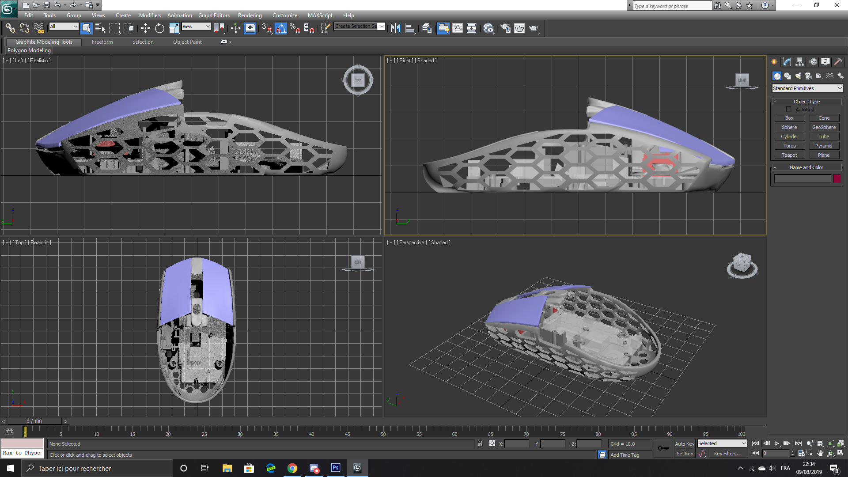
Task: Toggle the Angle Snap button
Action: [281, 28]
